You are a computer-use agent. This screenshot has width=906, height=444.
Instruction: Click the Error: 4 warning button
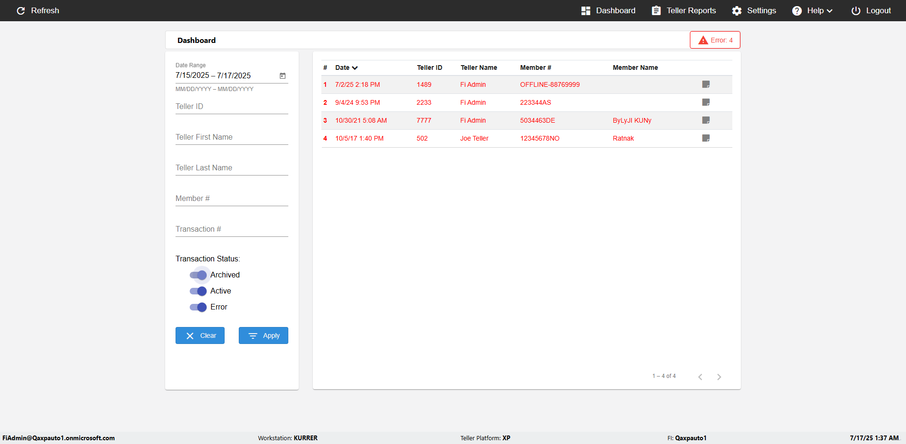tap(715, 40)
